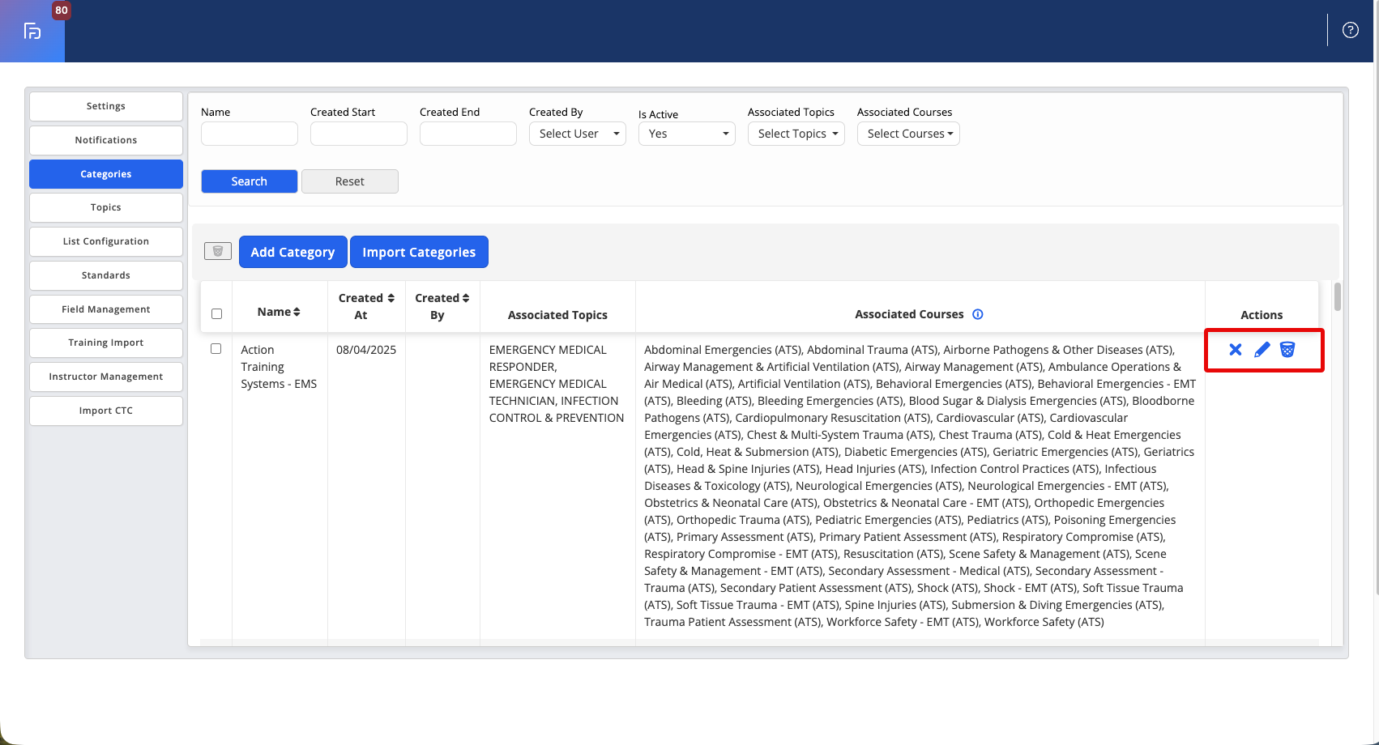Go to Field Management section

coord(106,309)
